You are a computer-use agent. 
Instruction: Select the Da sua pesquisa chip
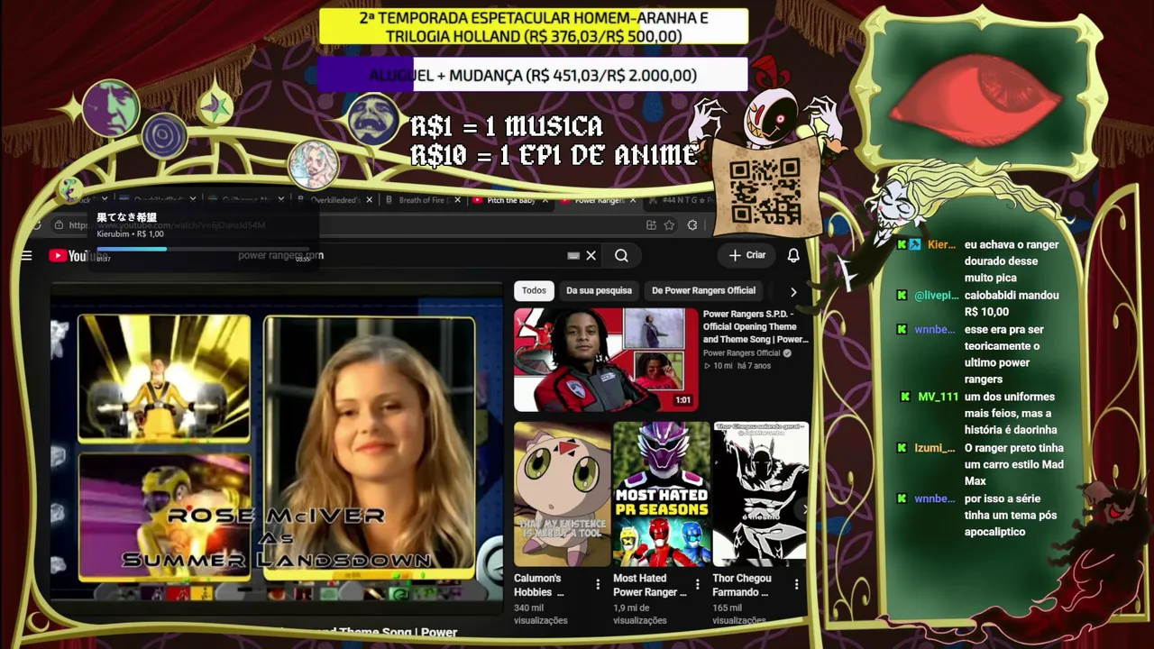tap(599, 290)
